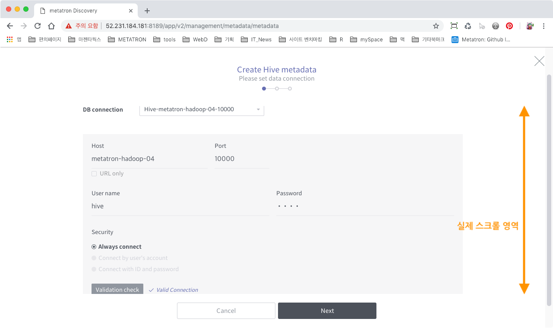This screenshot has height=328, width=553.
Task: Click the Cancel button
Action: [226, 311]
